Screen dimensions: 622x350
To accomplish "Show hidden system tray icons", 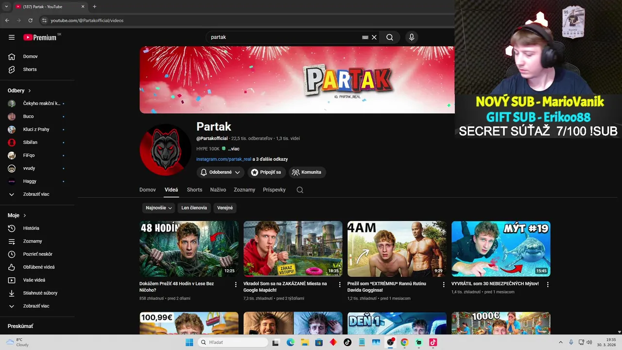I will click(x=560, y=342).
